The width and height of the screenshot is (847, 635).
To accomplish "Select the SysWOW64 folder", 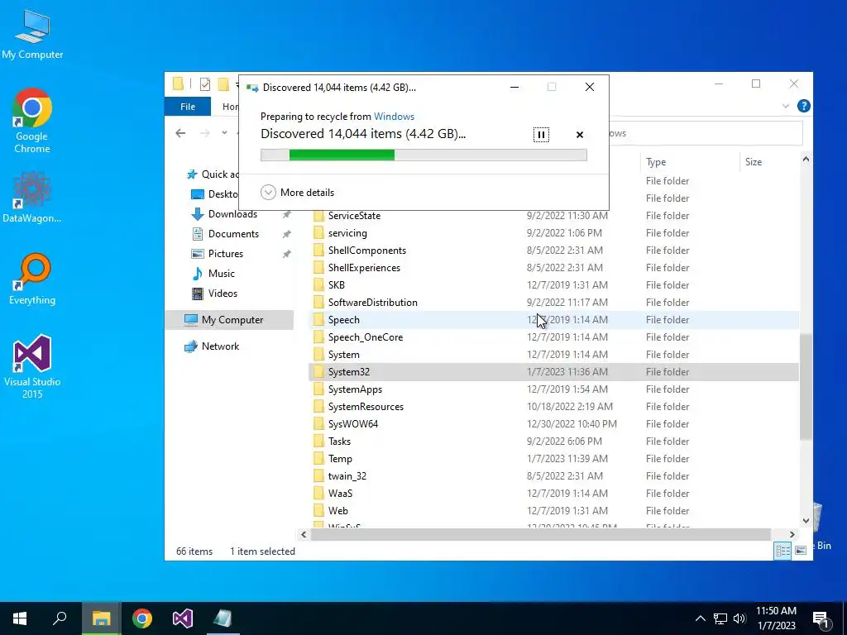I will click(352, 424).
